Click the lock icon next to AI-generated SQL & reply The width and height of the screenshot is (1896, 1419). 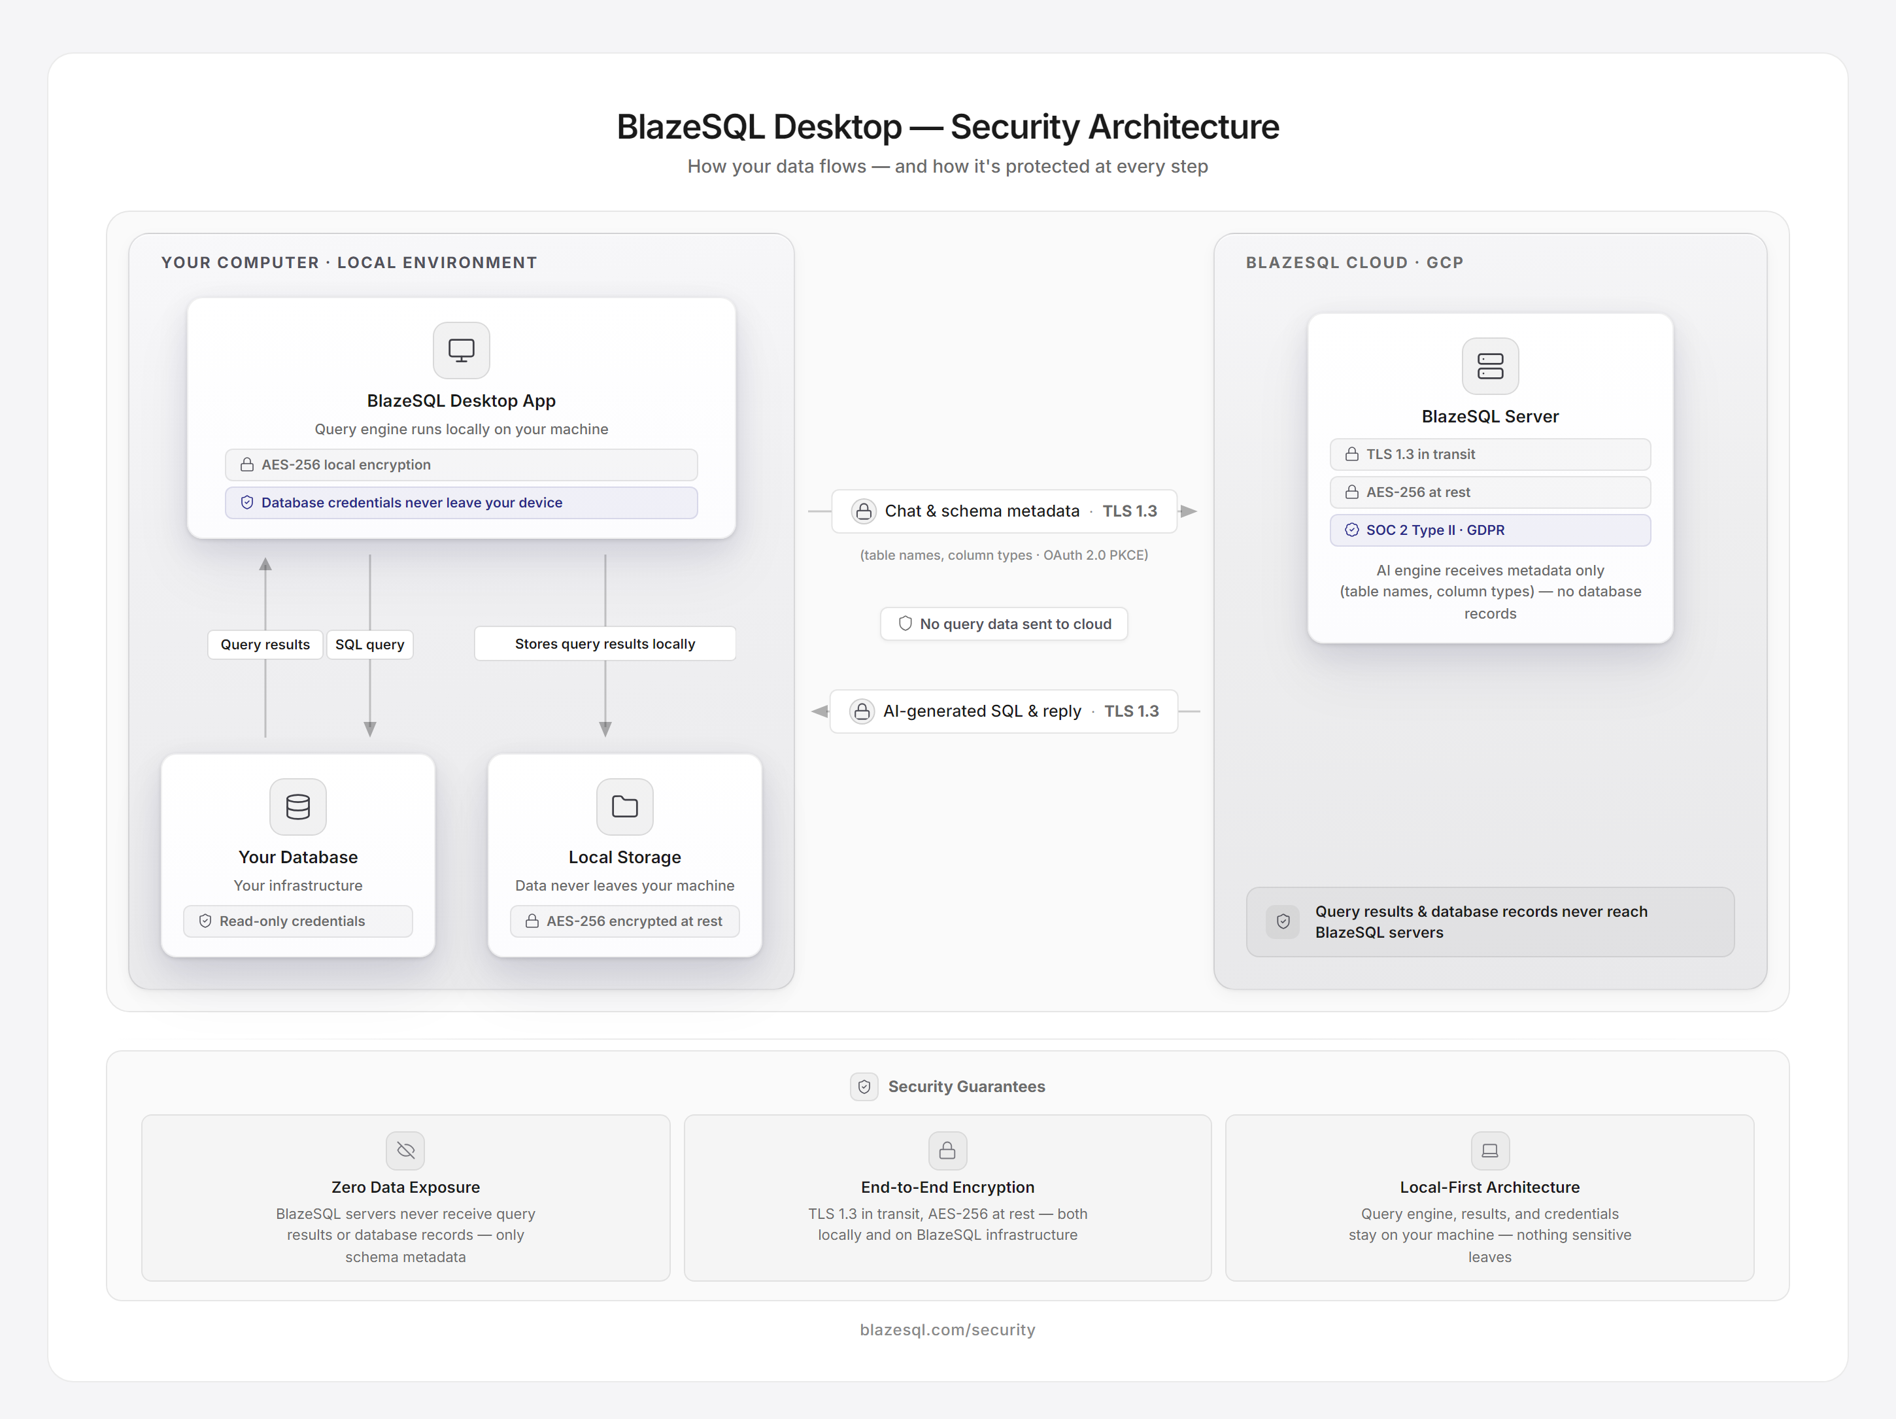click(x=862, y=711)
